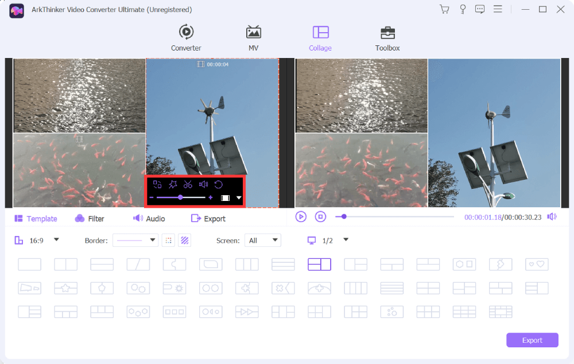Select the 3x3 grid template
The image size is (574, 364).
[x=464, y=312]
